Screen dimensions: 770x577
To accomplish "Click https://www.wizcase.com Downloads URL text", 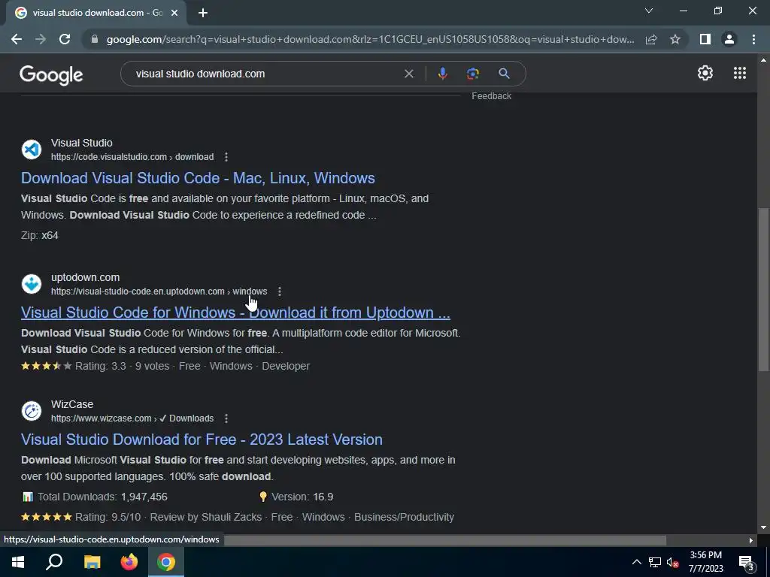I will [132, 418].
